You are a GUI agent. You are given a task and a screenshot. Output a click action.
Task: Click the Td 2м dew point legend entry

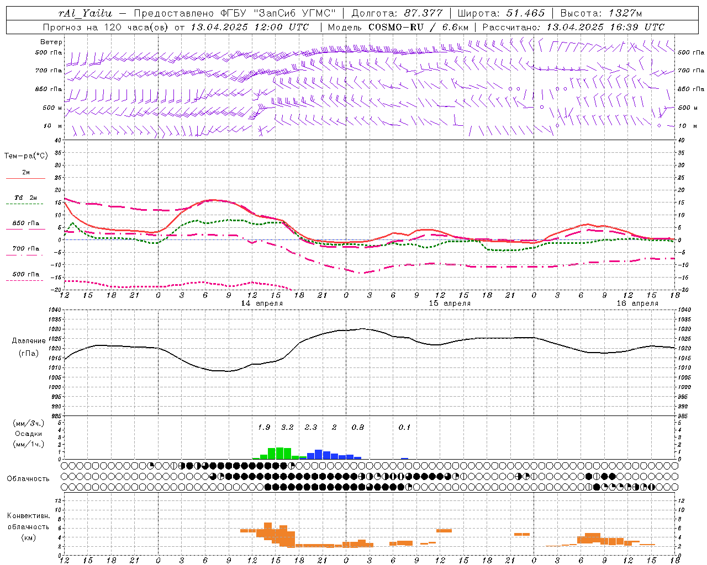click(26, 198)
